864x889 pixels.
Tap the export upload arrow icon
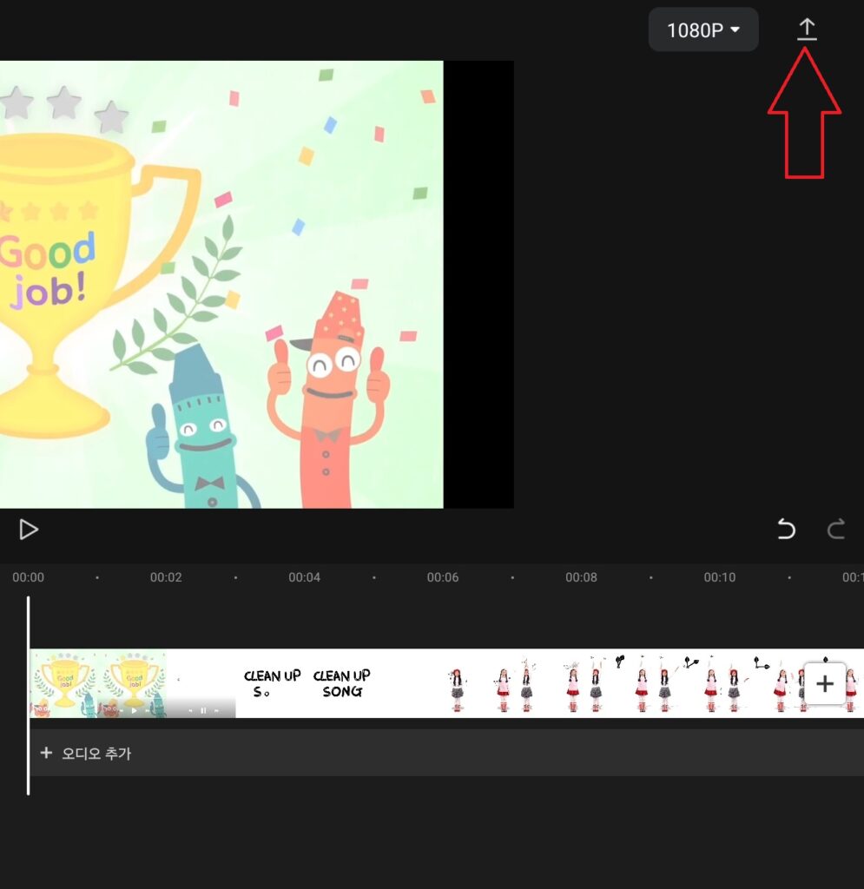click(807, 30)
